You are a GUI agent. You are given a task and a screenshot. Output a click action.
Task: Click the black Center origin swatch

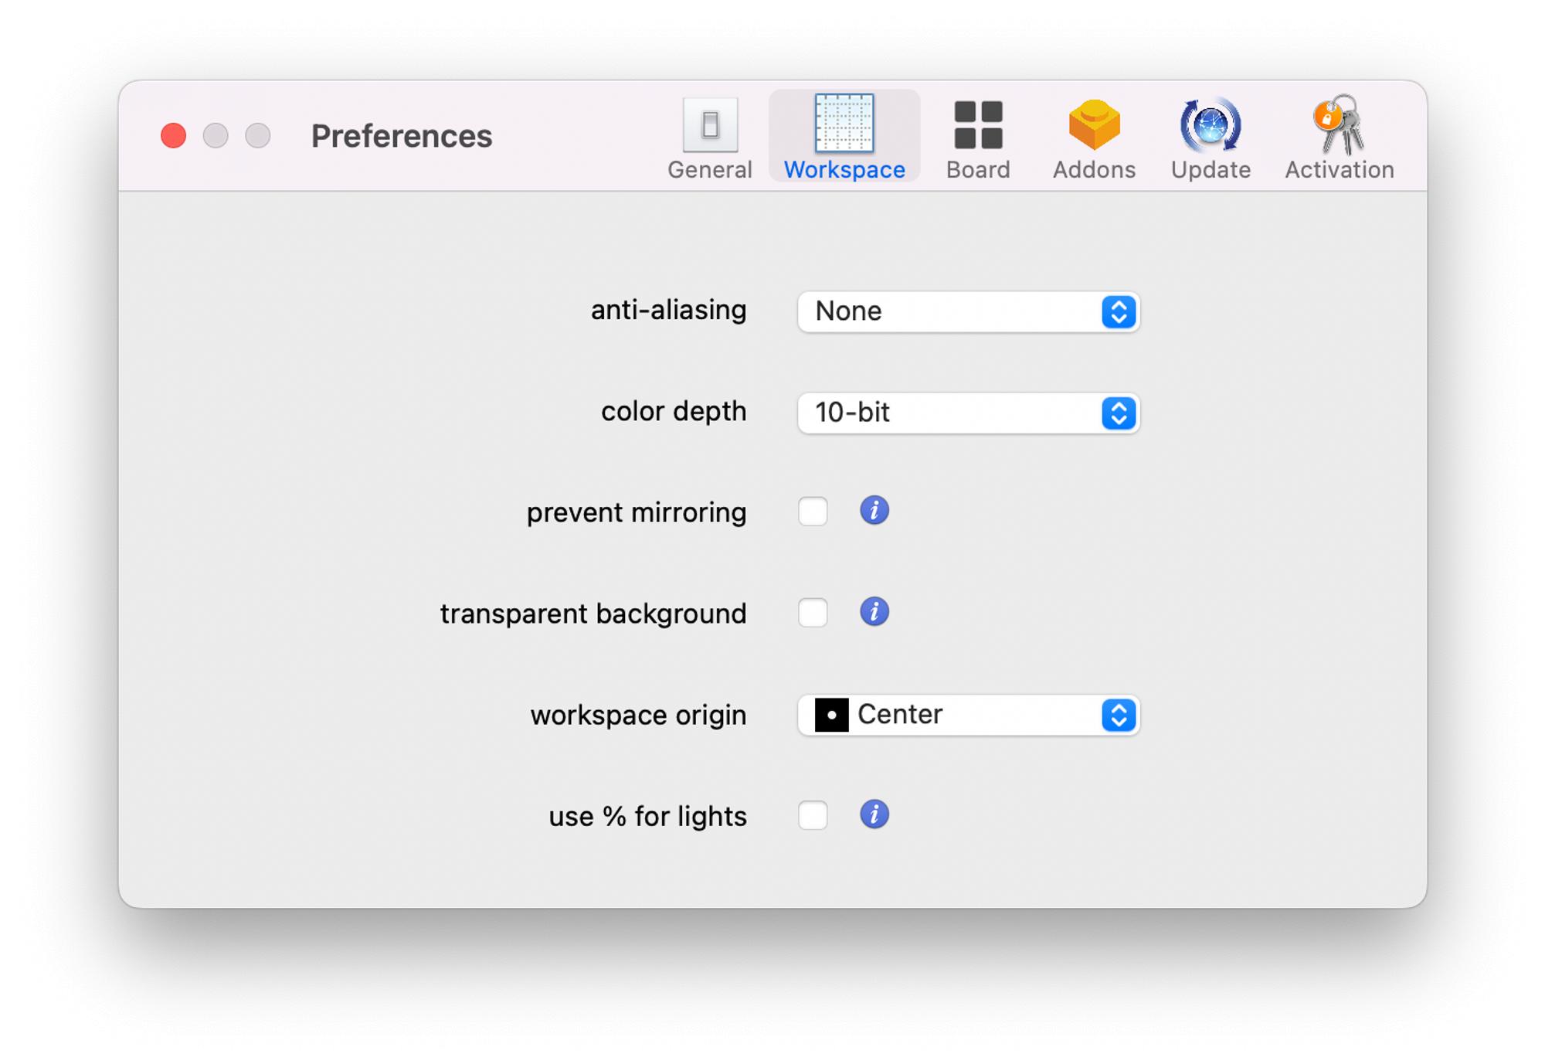[x=831, y=715]
